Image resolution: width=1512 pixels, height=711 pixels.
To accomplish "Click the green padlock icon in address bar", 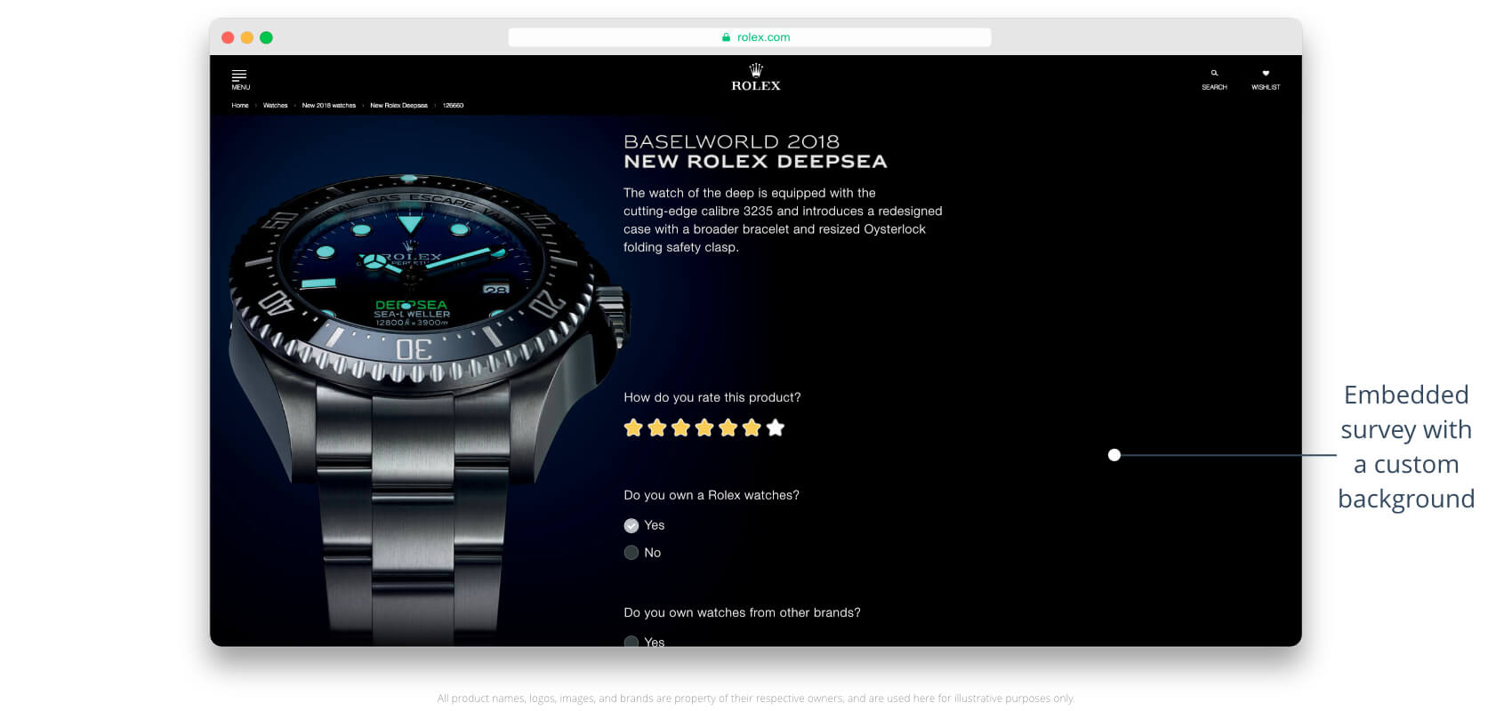I will pos(726,37).
